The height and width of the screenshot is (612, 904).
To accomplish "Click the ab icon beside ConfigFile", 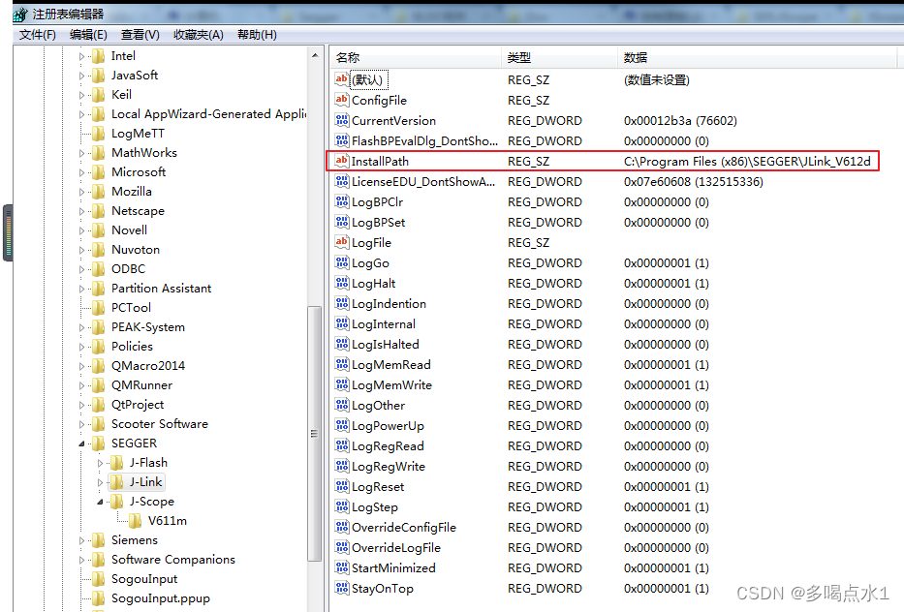I will pyautogui.click(x=341, y=100).
